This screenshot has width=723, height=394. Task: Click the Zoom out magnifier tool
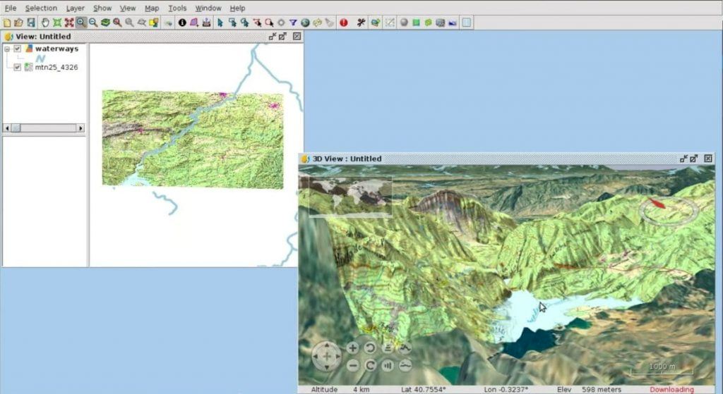point(93,23)
